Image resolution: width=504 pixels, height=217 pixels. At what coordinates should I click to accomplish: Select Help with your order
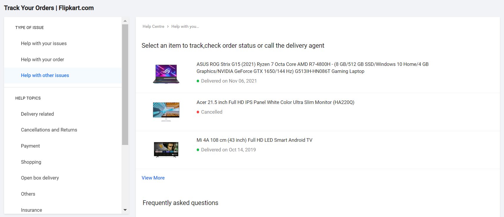tap(42, 59)
